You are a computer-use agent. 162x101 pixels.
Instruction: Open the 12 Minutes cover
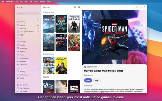point(74,86)
